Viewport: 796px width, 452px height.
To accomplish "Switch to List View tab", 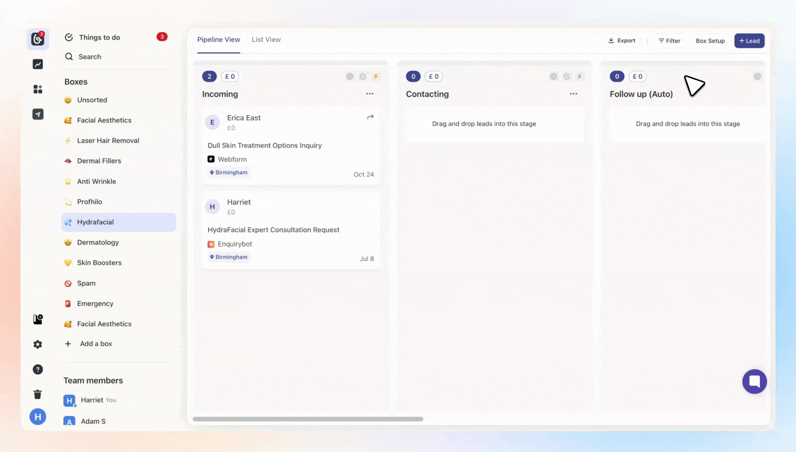I will 266,39.
